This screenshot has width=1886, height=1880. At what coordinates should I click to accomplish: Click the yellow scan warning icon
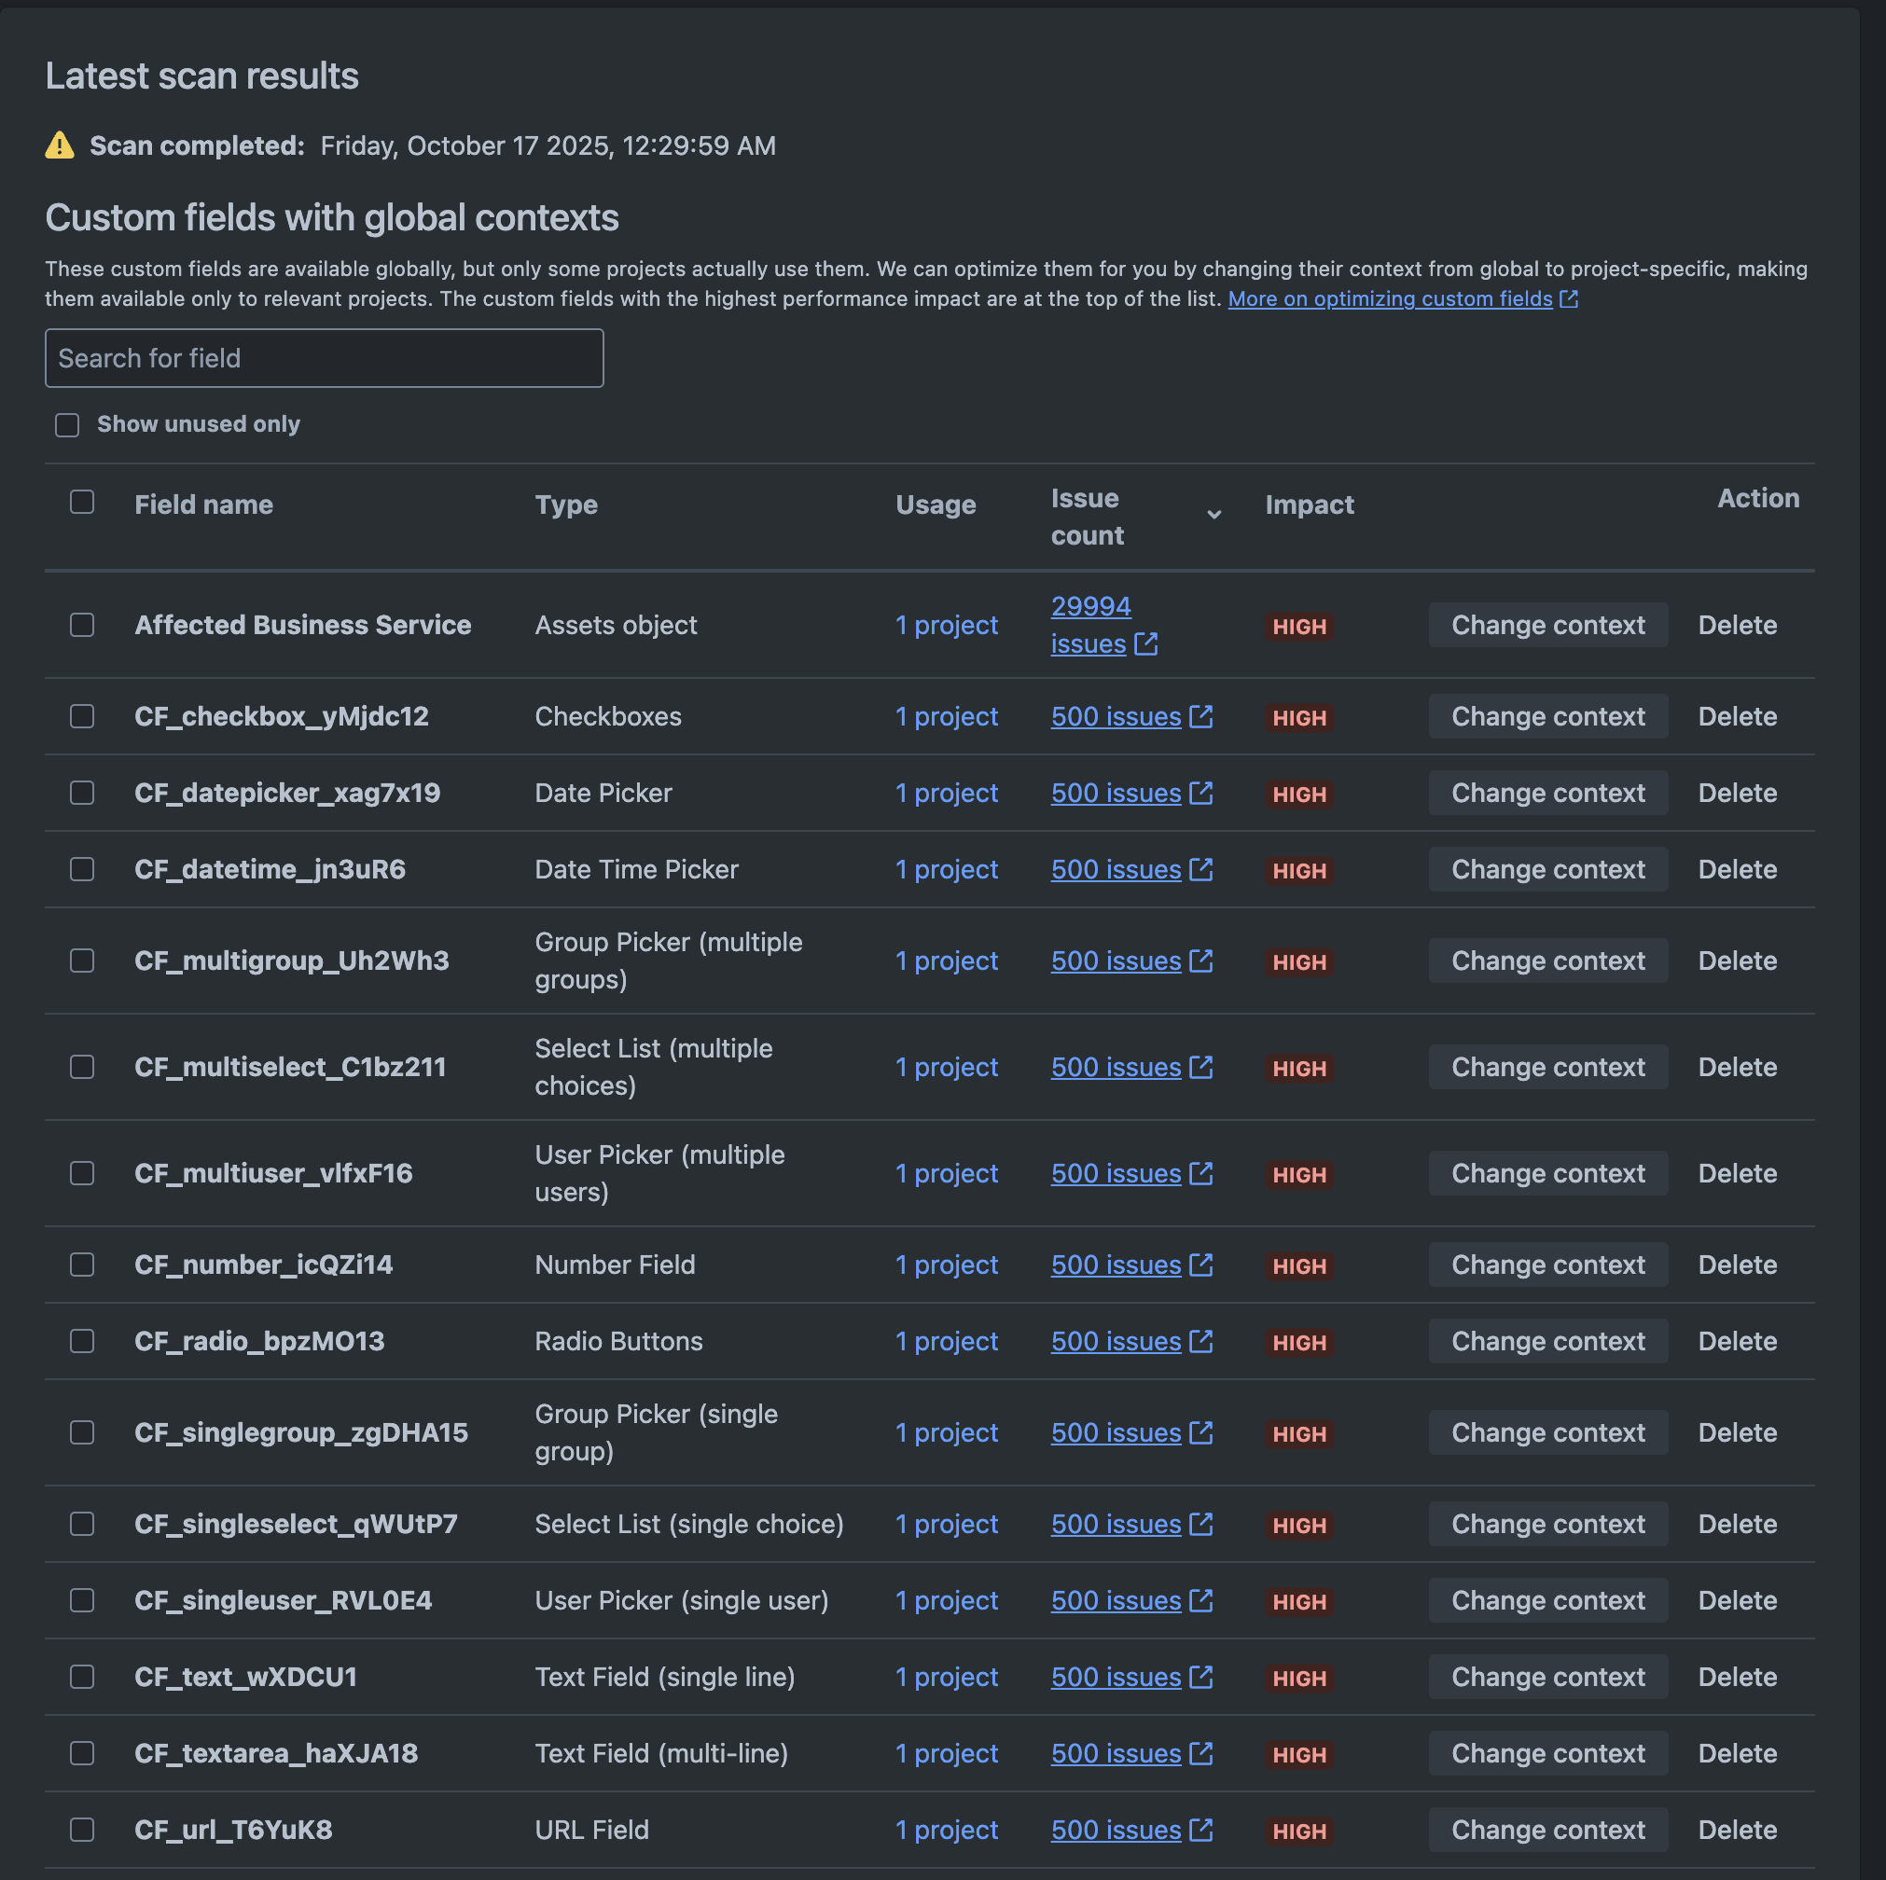[x=60, y=145]
